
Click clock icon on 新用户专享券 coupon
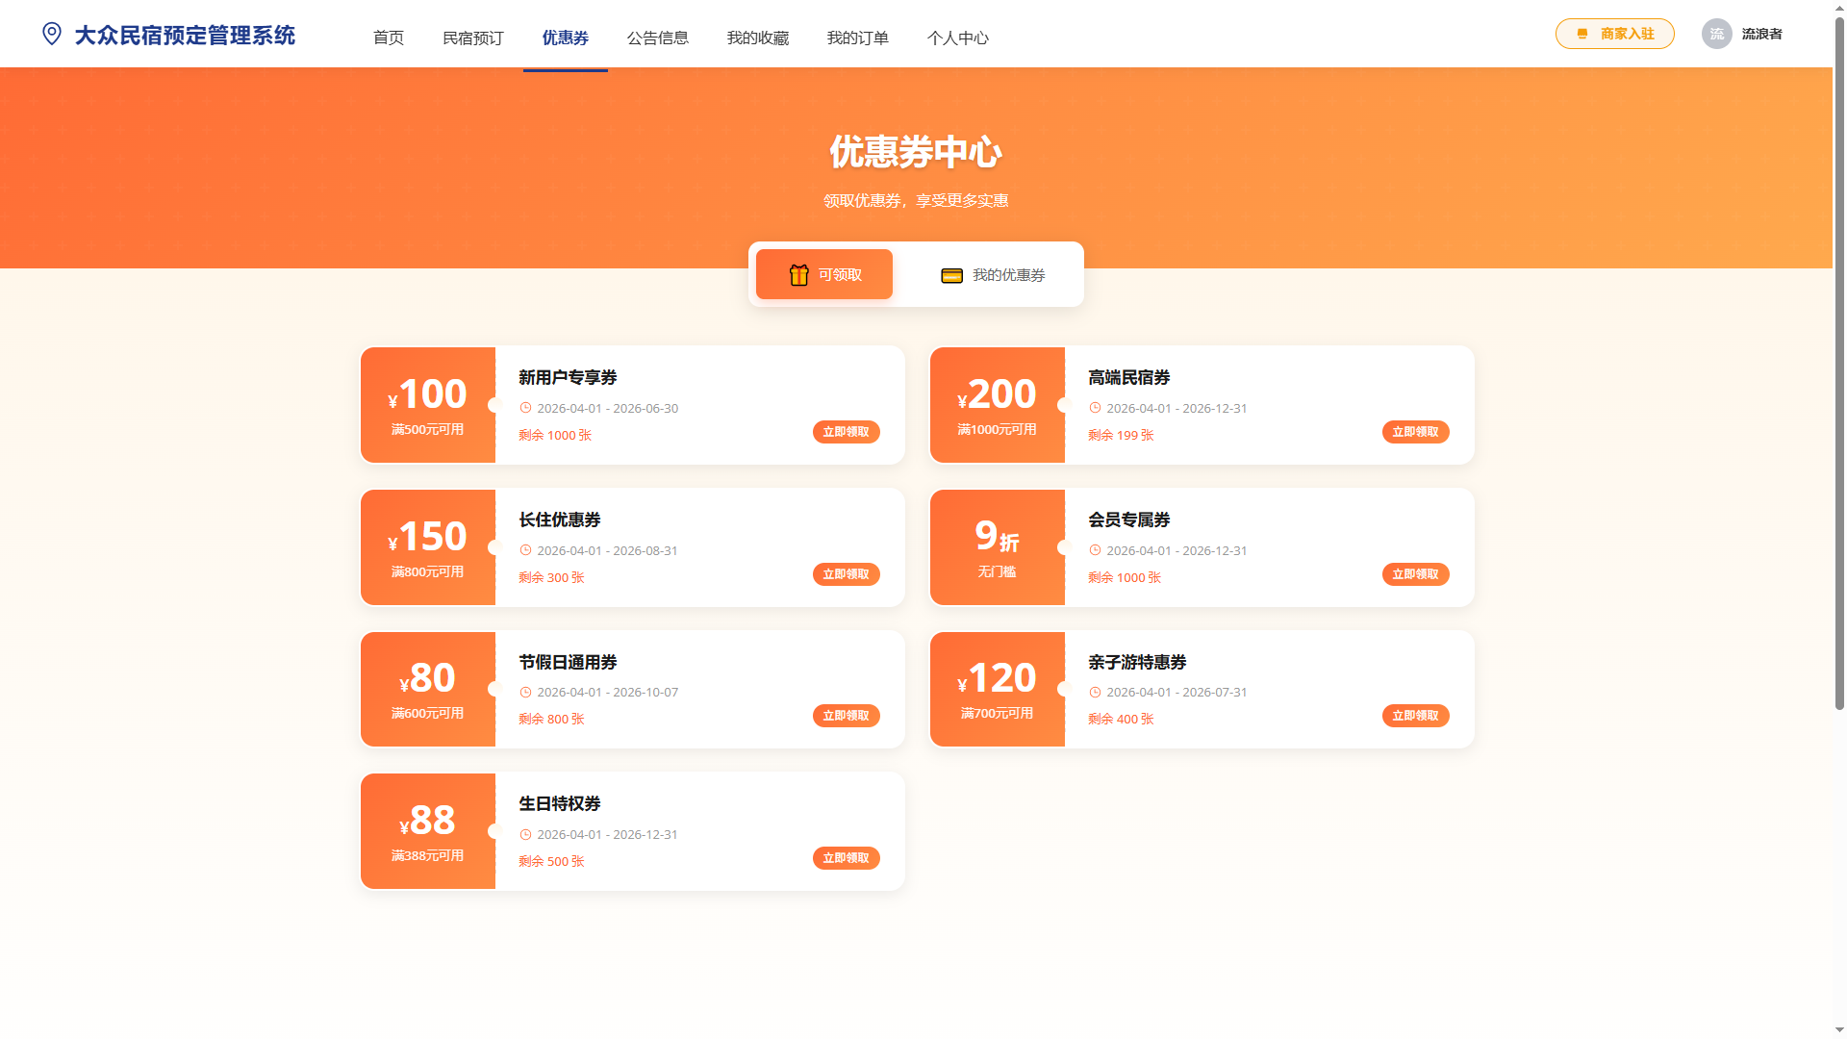525,408
